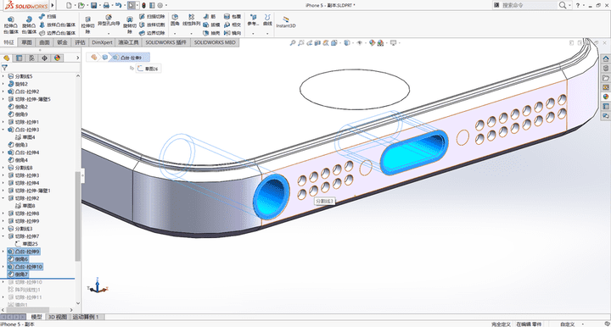
Task: Activate the Select cursor tool
Action: (132, 5)
